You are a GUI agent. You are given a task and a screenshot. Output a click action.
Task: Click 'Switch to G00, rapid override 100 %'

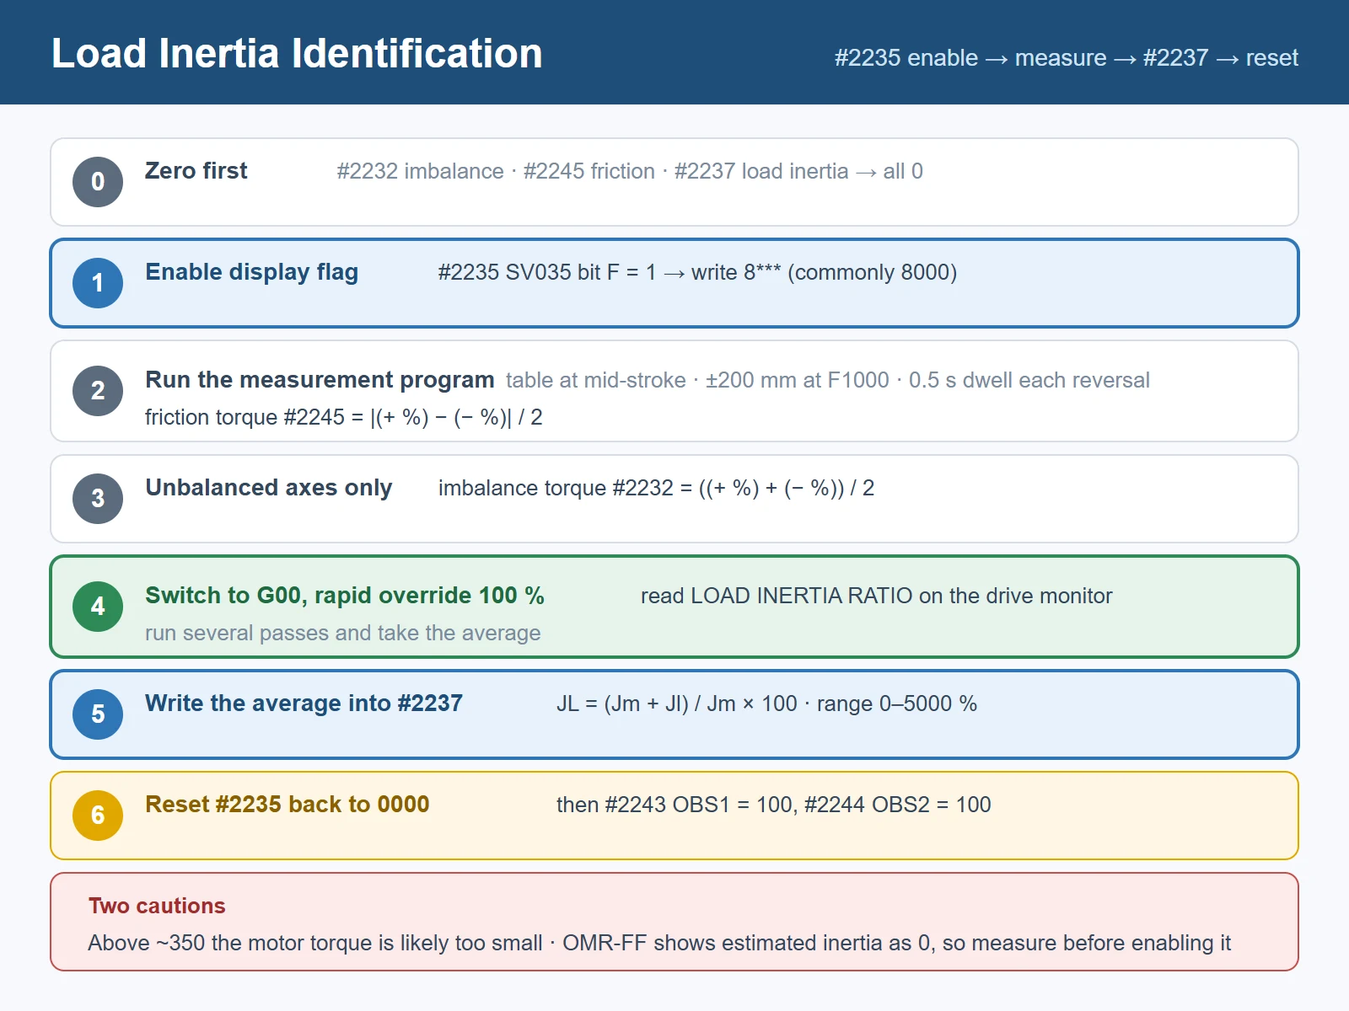point(345,596)
